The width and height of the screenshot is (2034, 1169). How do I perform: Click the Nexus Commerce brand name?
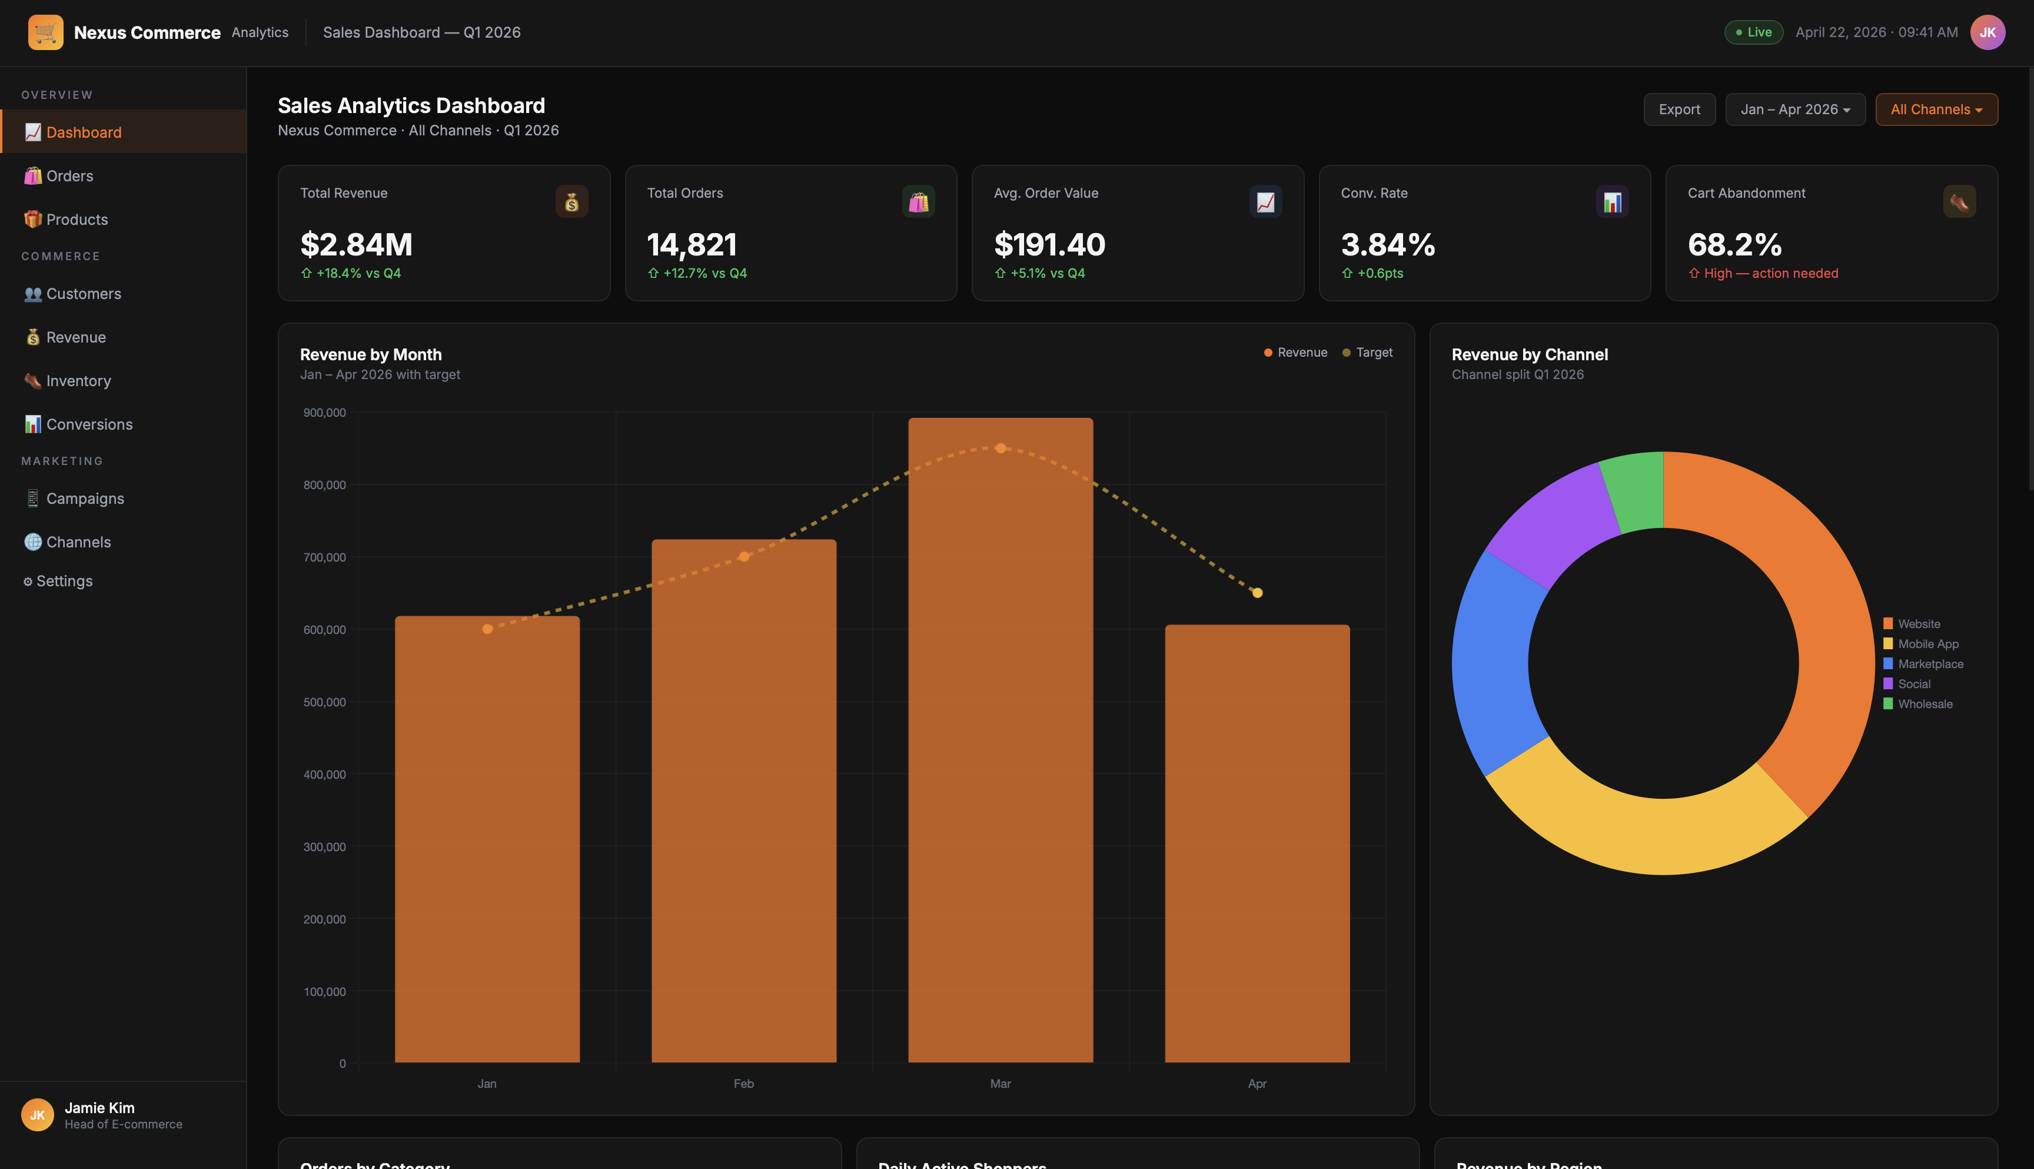tap(147, 32)
